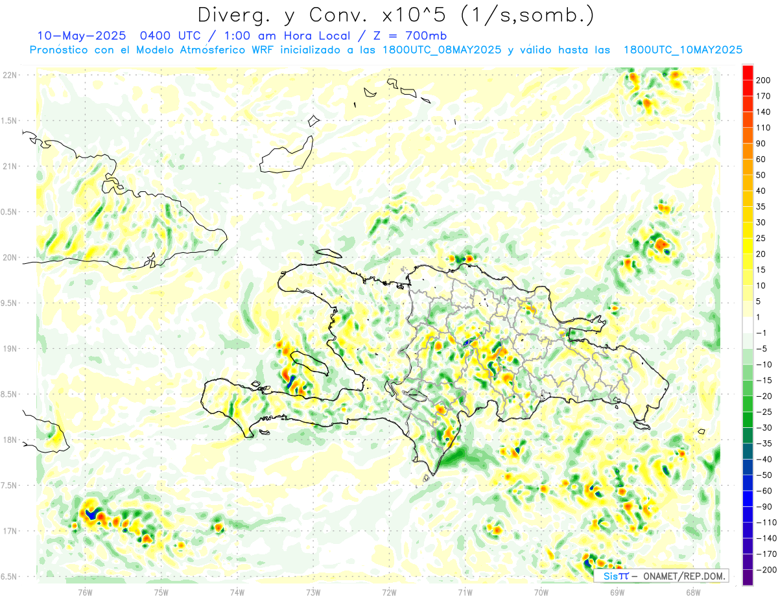Viewport: 778px width, 601px height.
Task: Pick the '-10' color scale value
Action: pos(764,364)
